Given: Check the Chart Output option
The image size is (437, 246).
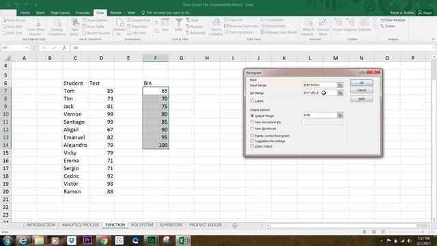Looking at the screenshot, I should (x=252, y=146).
